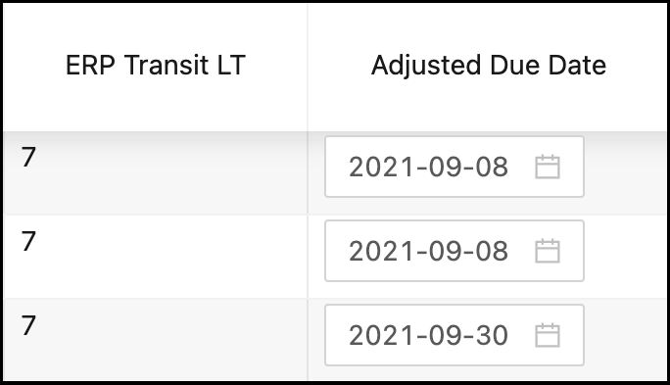Focus the first row Adjusted Due Date input

coord(455,167)
